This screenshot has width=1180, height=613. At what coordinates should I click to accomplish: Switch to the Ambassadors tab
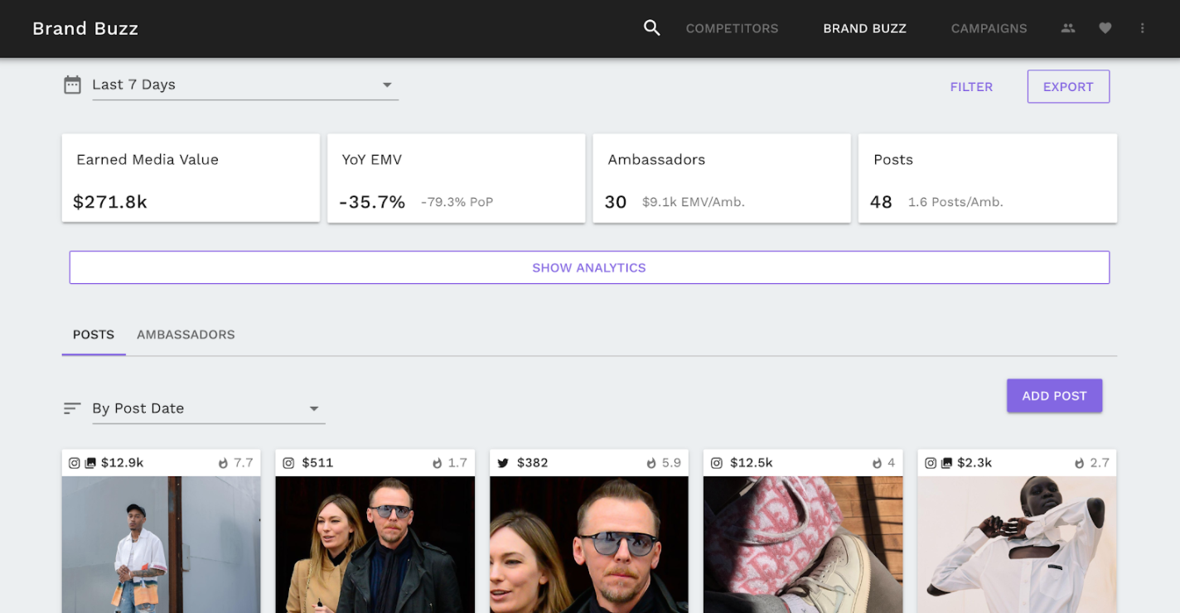point(186,335)
